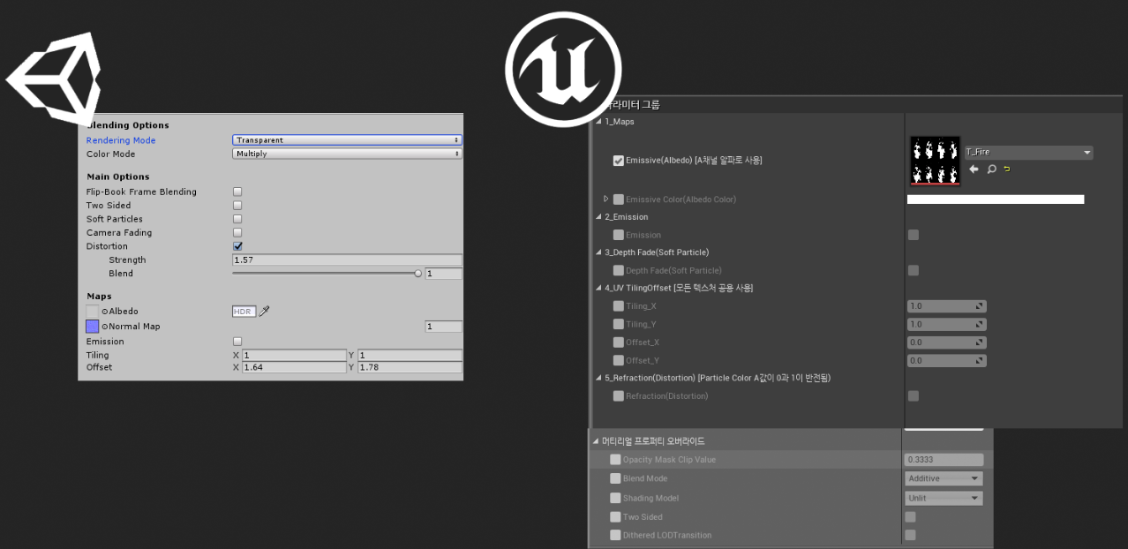
Task: Enable the Opacity Mask Clip Value override
Action: pyautogui.click(x=615, y=460)
